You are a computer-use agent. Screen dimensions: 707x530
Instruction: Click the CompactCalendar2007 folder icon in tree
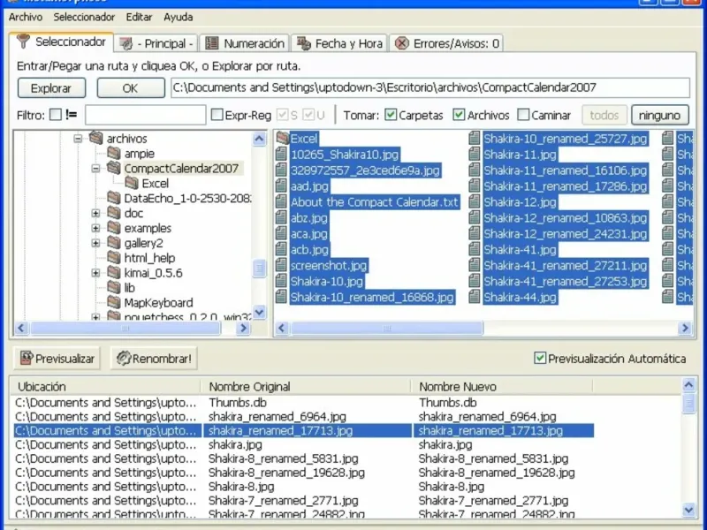point(114,168)
